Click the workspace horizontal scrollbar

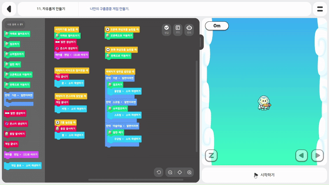pyautogui.click(x=136, y=180)
